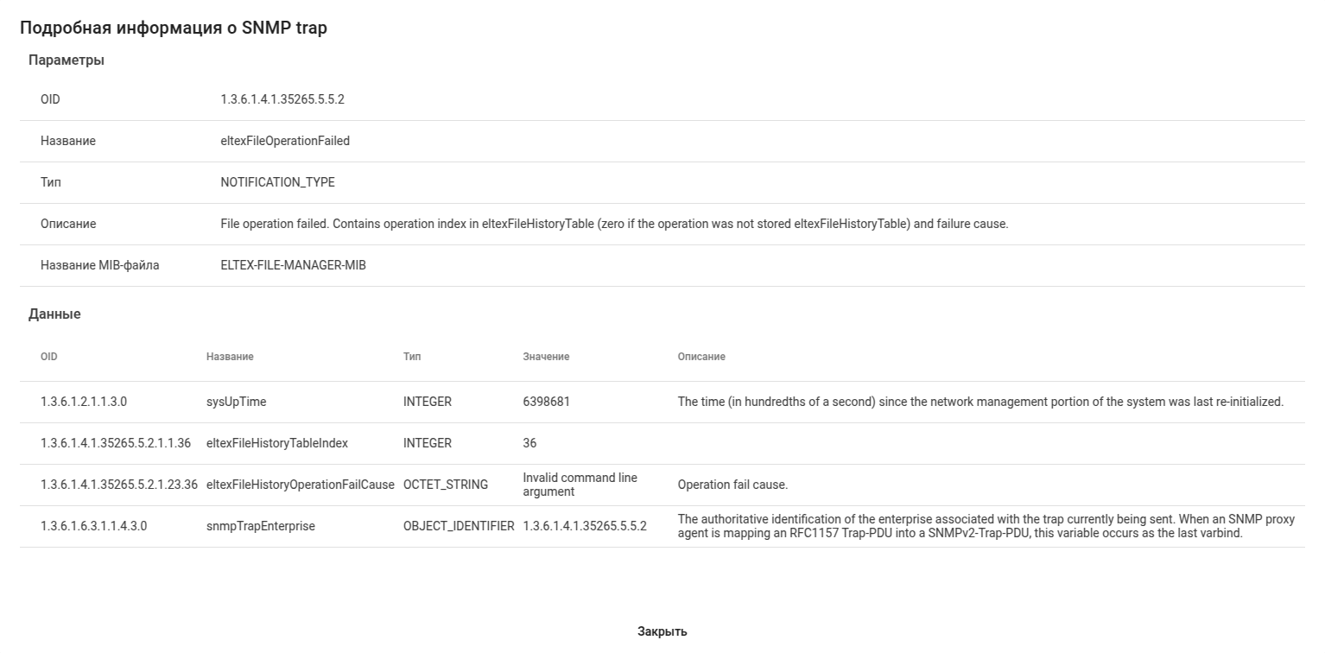Select the eltexFileOperationFailed name value

point(285,141)
